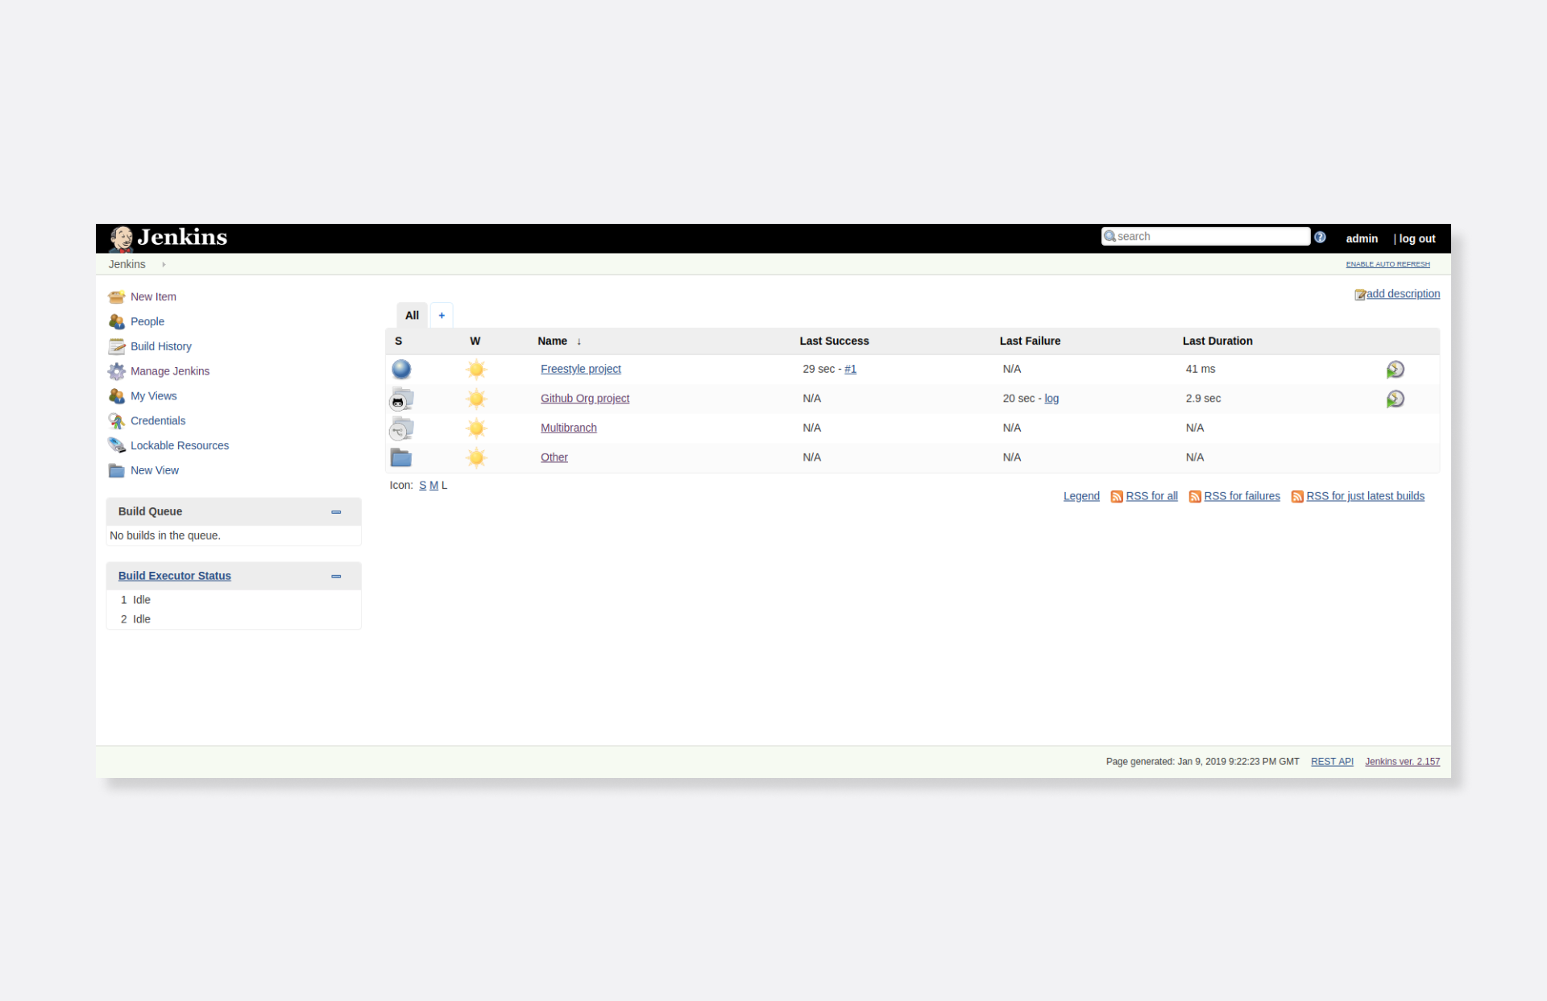Viewport: 1547px width, 1001px height.
Task: Schedule a build for Freestyle project
Action: click(x=1395, y=370)
